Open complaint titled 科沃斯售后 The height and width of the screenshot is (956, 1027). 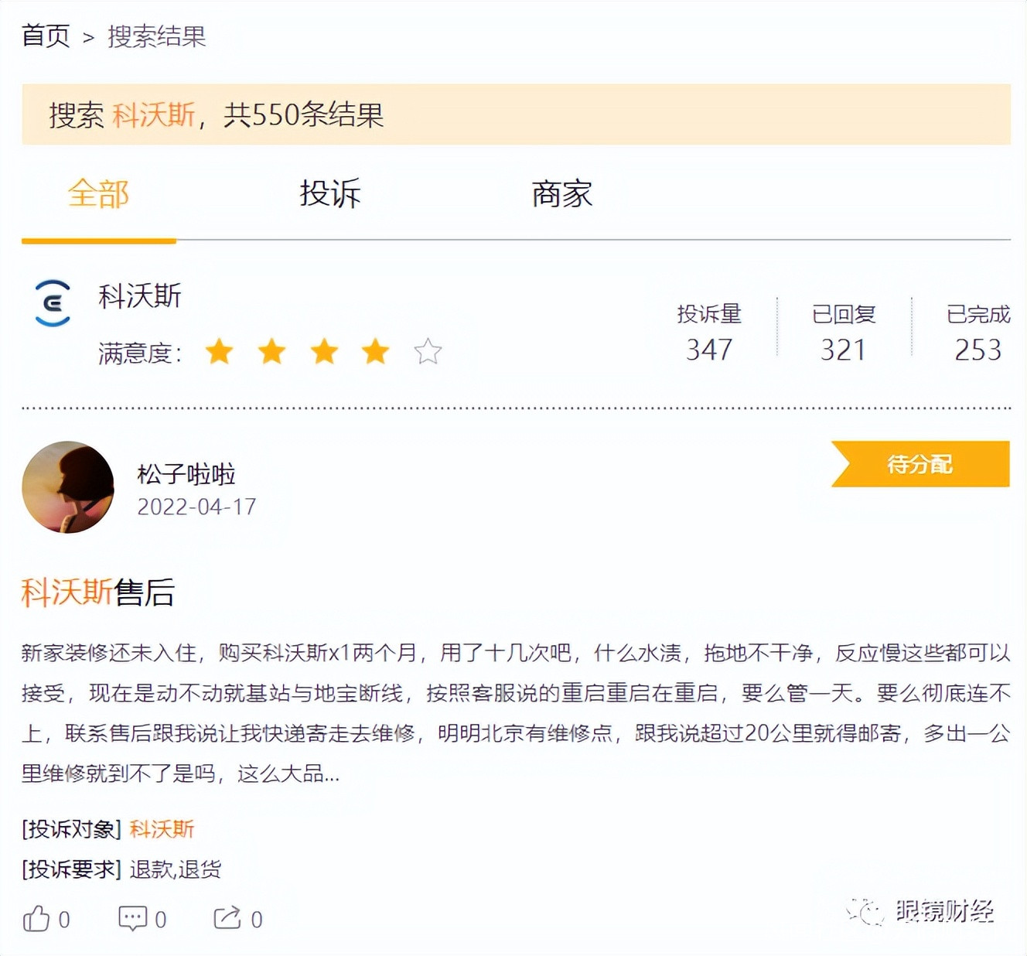[98, 592]
